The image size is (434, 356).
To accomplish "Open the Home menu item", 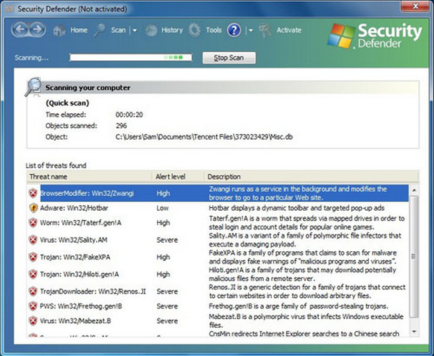I will [x=79, y=30].
